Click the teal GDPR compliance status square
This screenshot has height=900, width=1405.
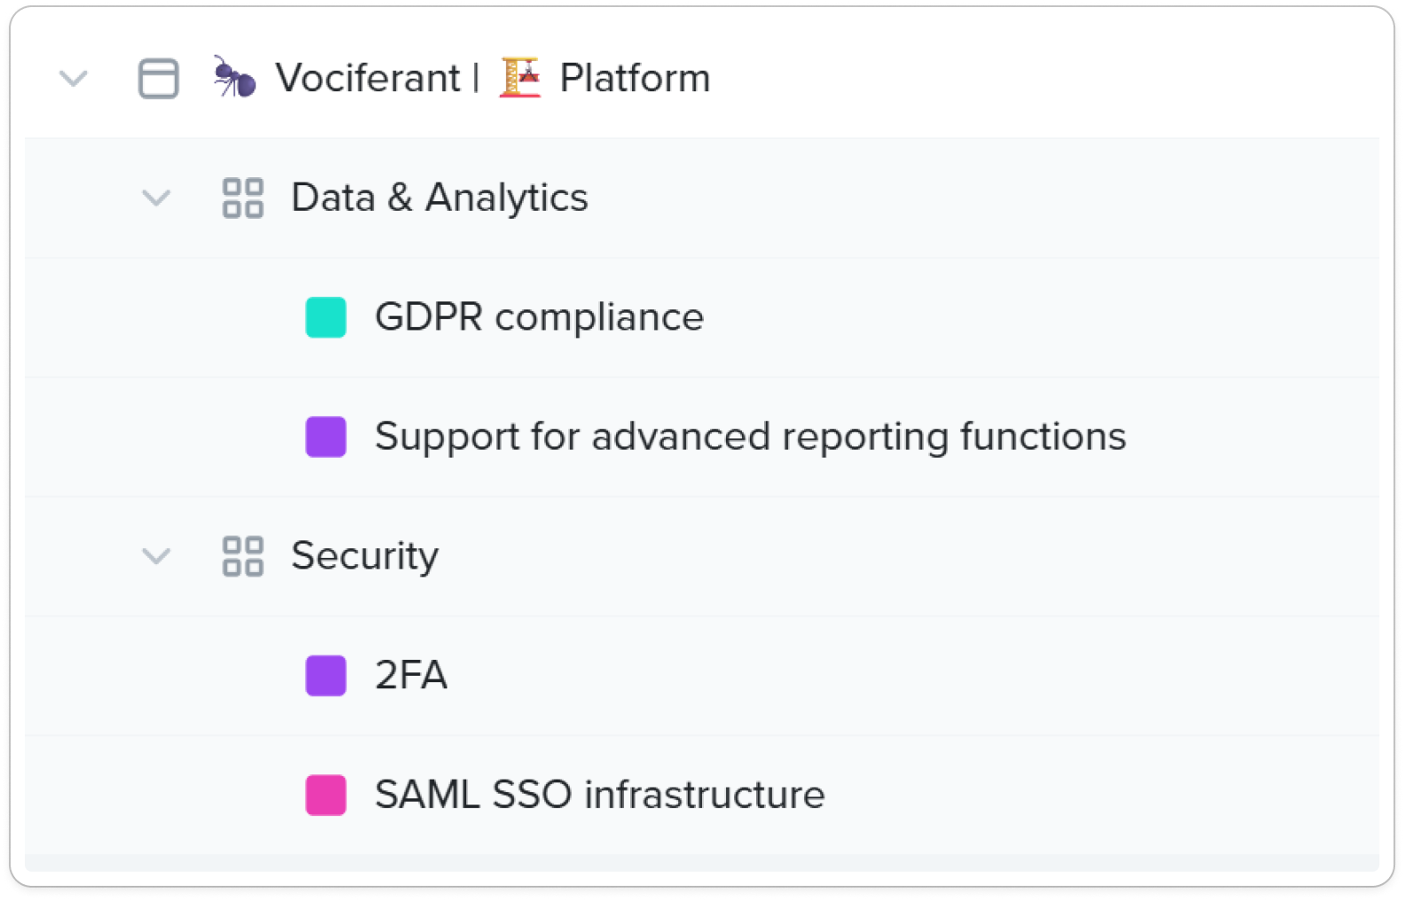click(x=326, y=317)
